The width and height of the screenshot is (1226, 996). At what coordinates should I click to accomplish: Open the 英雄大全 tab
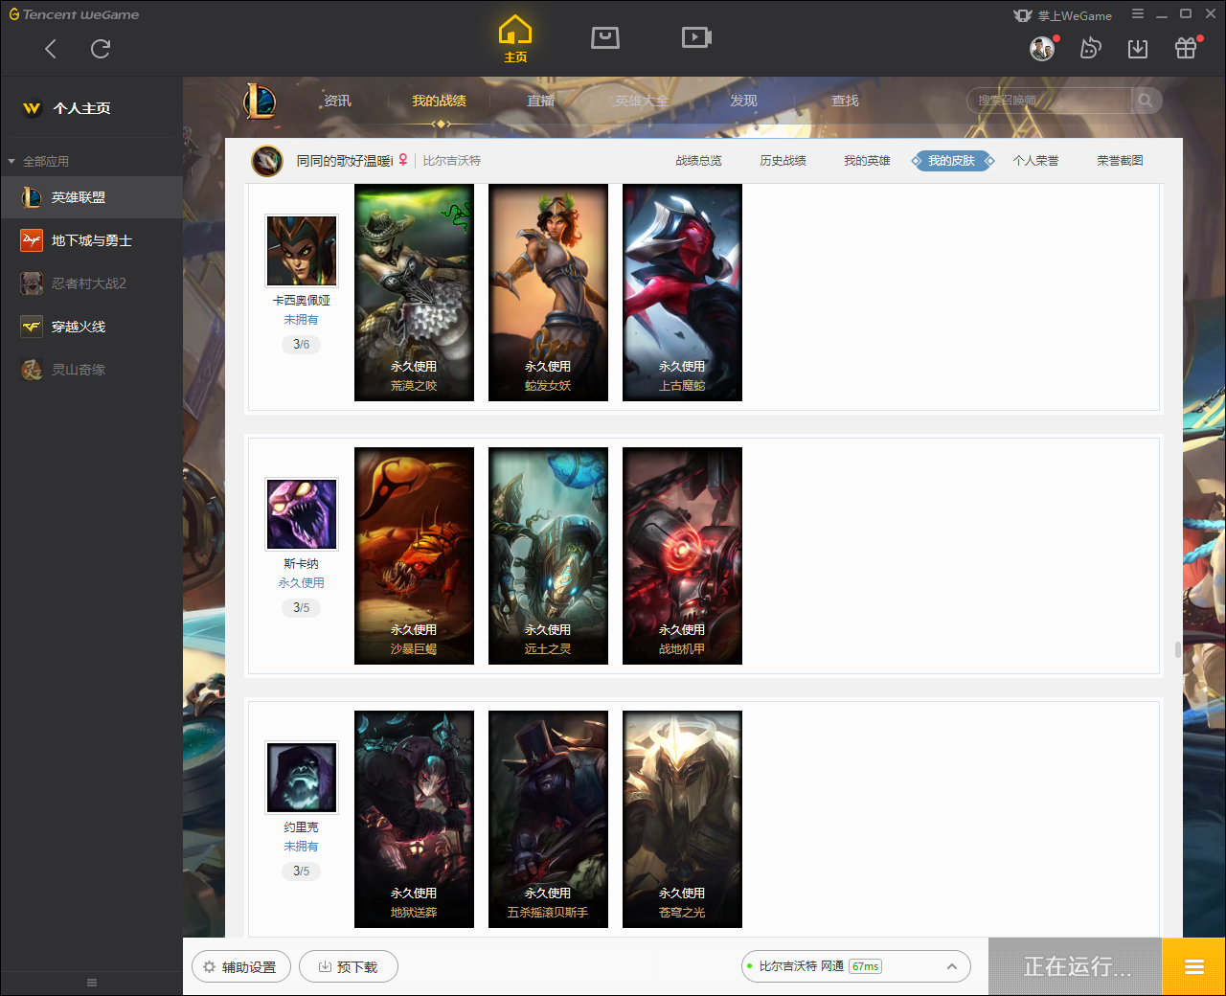[642, 101]
